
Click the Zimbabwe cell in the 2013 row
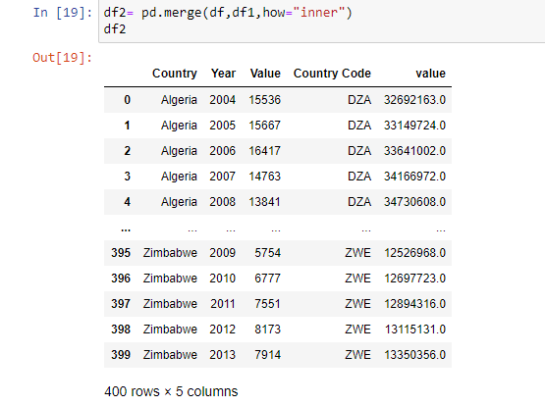tap(170, 355)
